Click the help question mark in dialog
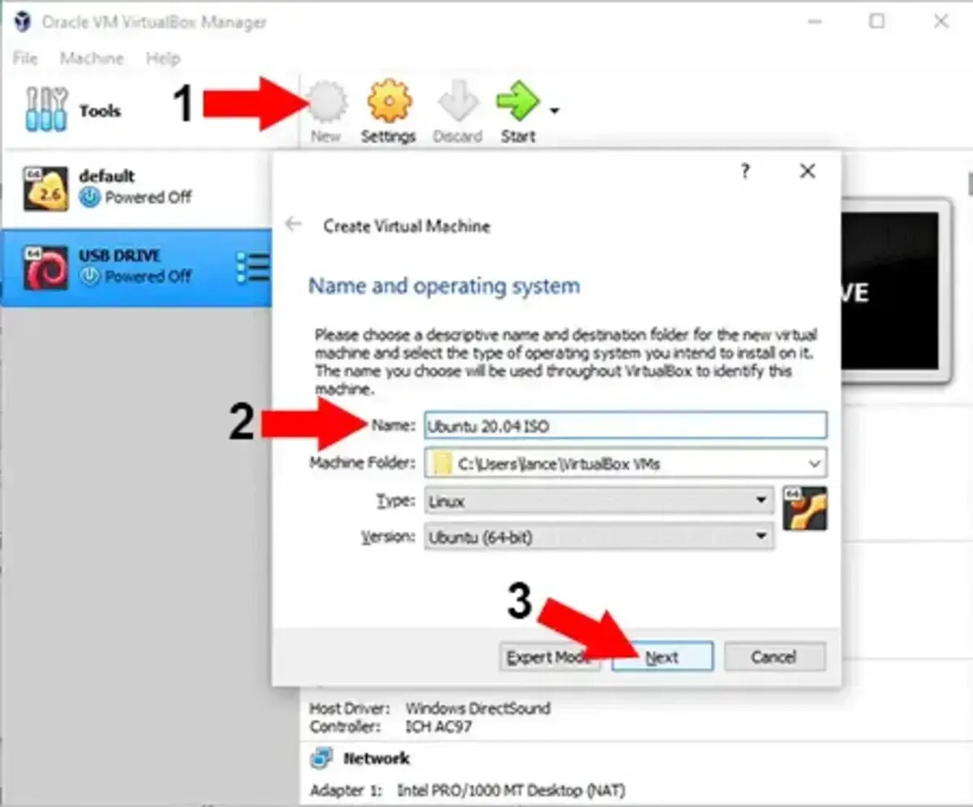Screen dimensions: 973x807 (745, 171)
